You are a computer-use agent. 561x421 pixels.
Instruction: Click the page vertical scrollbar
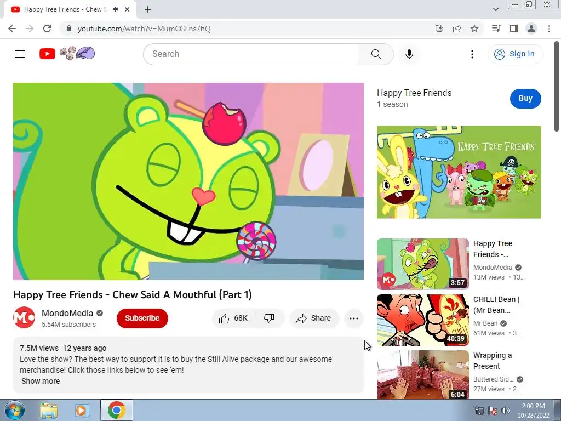pyautogui.click(x=557, y=86)
